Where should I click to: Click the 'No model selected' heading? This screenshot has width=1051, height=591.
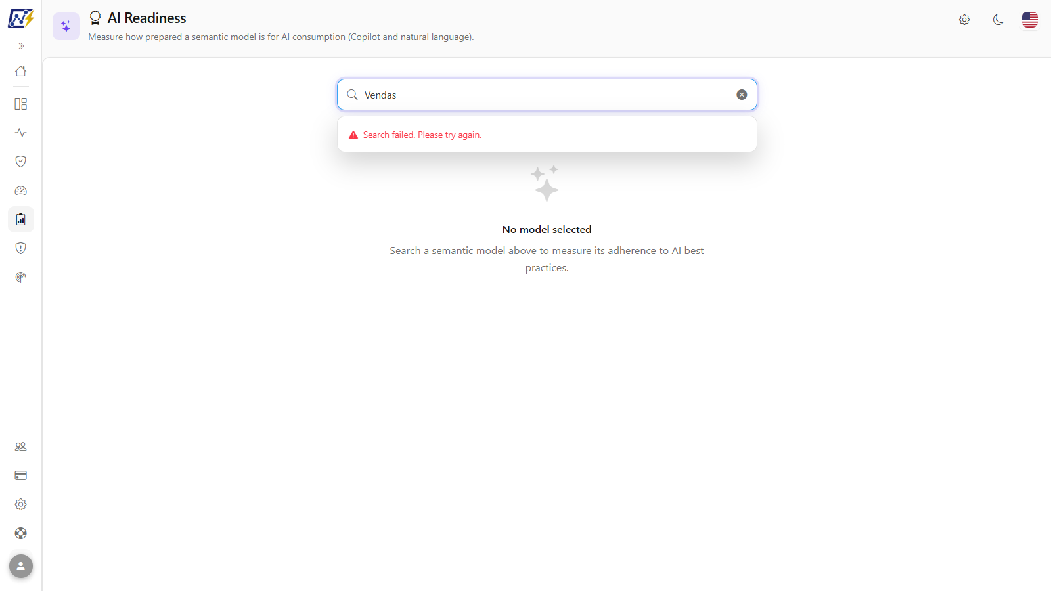pyautogui.click(x=547, y=229)
